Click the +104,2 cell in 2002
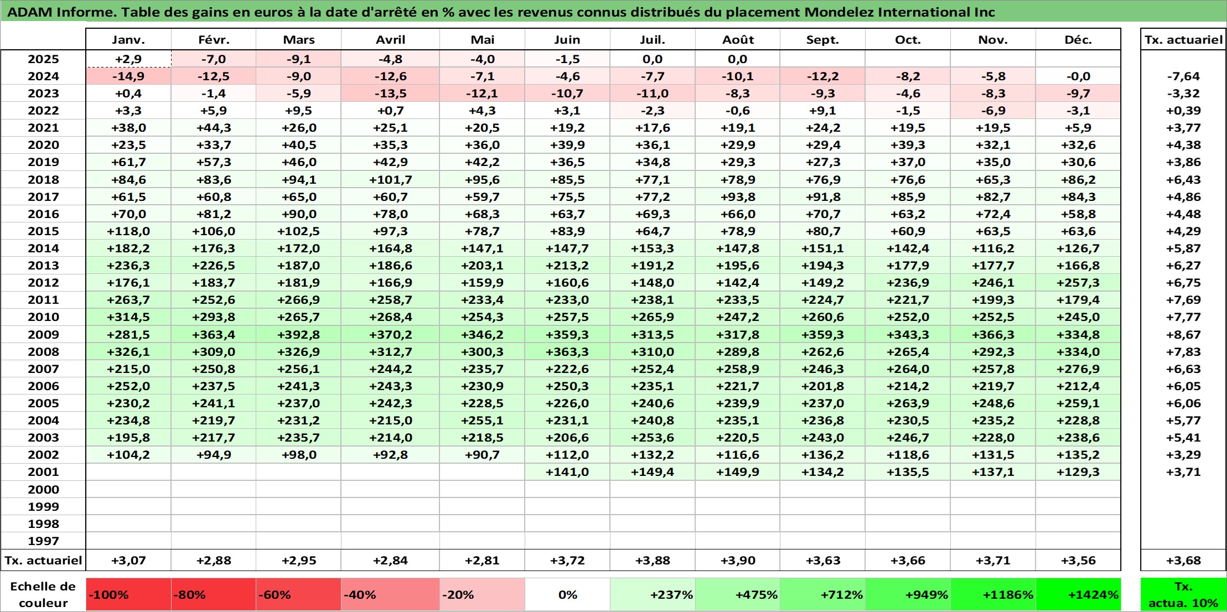This screenshot has width=1227, height=612. 128,455
